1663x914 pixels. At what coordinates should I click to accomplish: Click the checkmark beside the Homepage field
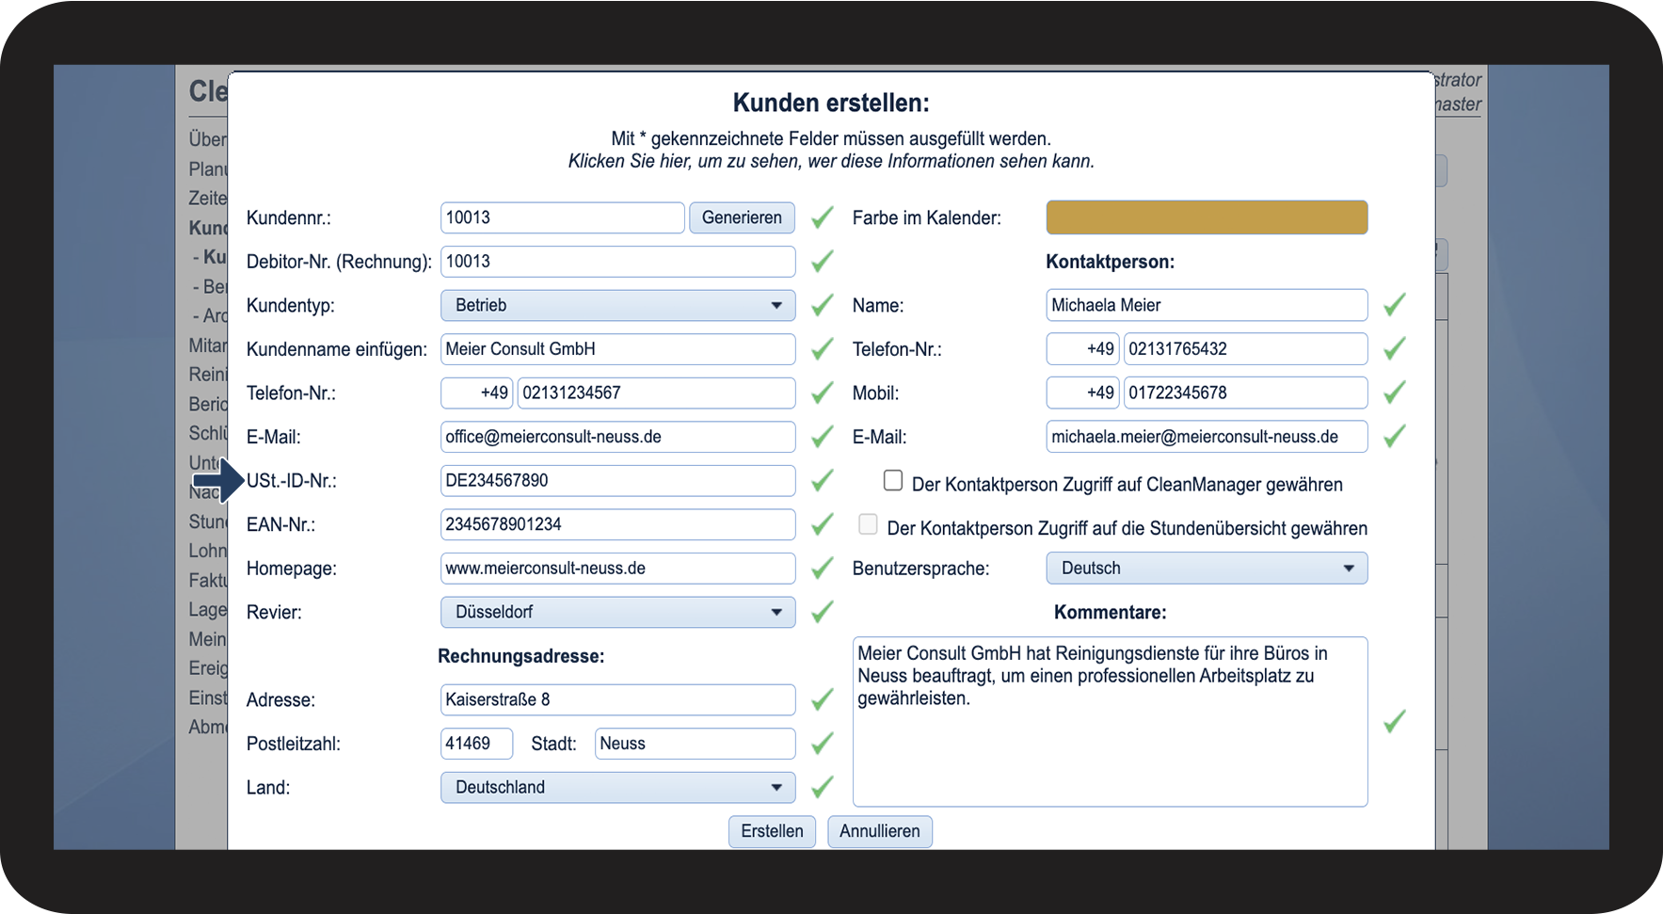click(822, 569)
